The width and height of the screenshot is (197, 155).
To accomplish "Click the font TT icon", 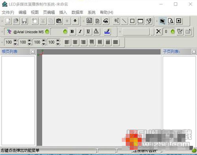I will coord(9,31).
